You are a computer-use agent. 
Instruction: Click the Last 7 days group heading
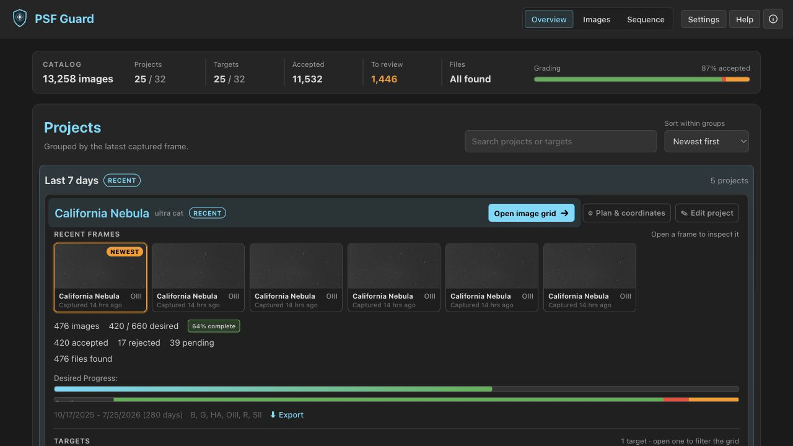coord(71,180)
